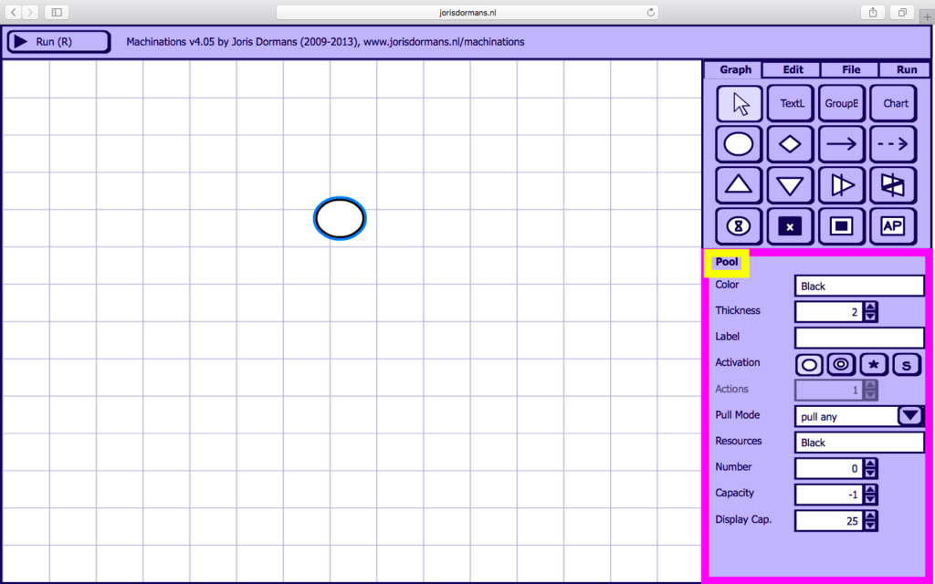Image resolution: width=935 pixels, height=584 pixels.
Task: Open the Pull Mode dropdown arrow
Action: point(910,415)
